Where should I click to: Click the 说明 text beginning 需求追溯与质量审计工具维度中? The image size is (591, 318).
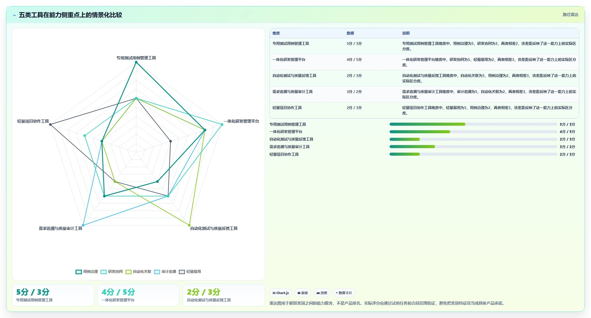pyautogui.click(x=489, y=94)
